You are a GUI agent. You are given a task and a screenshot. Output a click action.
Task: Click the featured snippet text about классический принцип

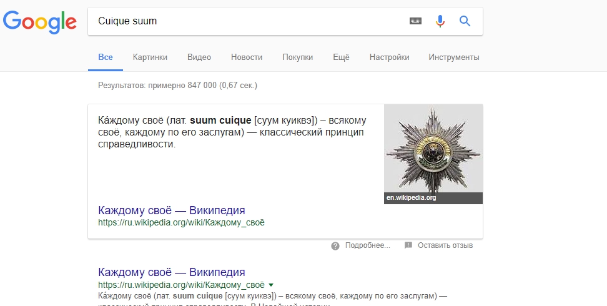click(x=232, y=132)
